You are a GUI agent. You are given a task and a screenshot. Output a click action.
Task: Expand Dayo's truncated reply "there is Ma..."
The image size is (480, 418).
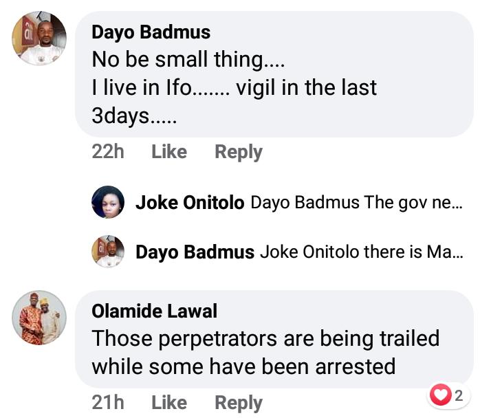click(x=361, y=252)
